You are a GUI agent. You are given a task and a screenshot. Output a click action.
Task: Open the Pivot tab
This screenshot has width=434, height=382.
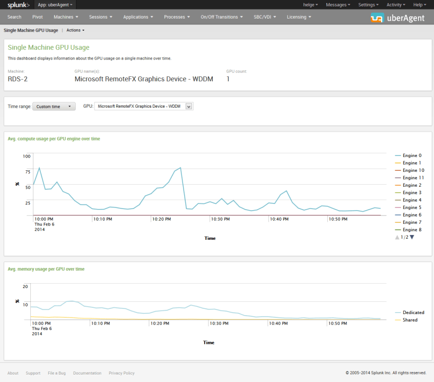pos(37,17)
